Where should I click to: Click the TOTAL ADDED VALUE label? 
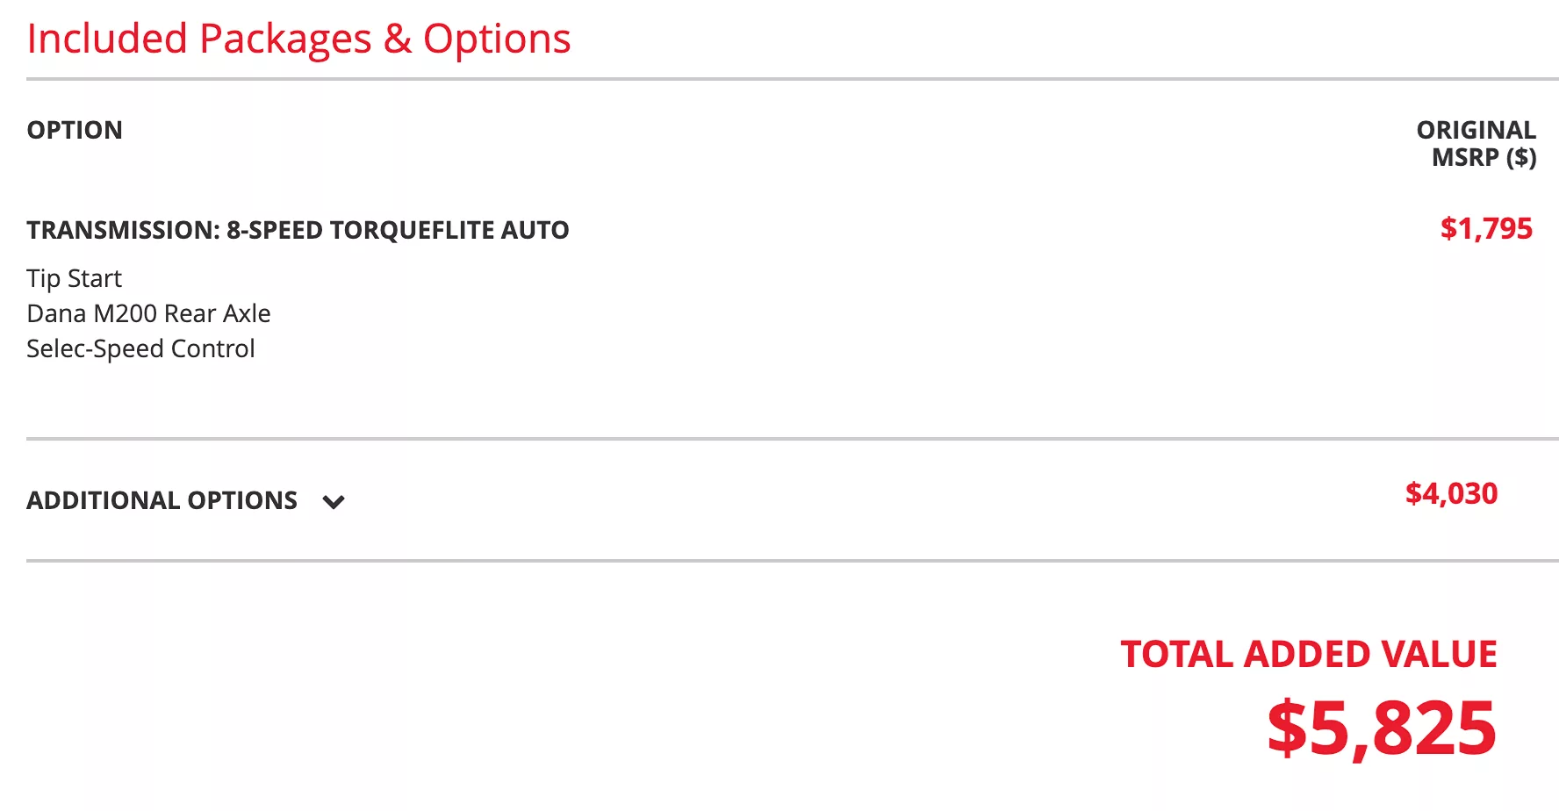coord(1309,655)
